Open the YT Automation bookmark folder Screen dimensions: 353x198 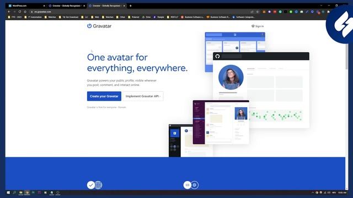(x=33, y=17)
